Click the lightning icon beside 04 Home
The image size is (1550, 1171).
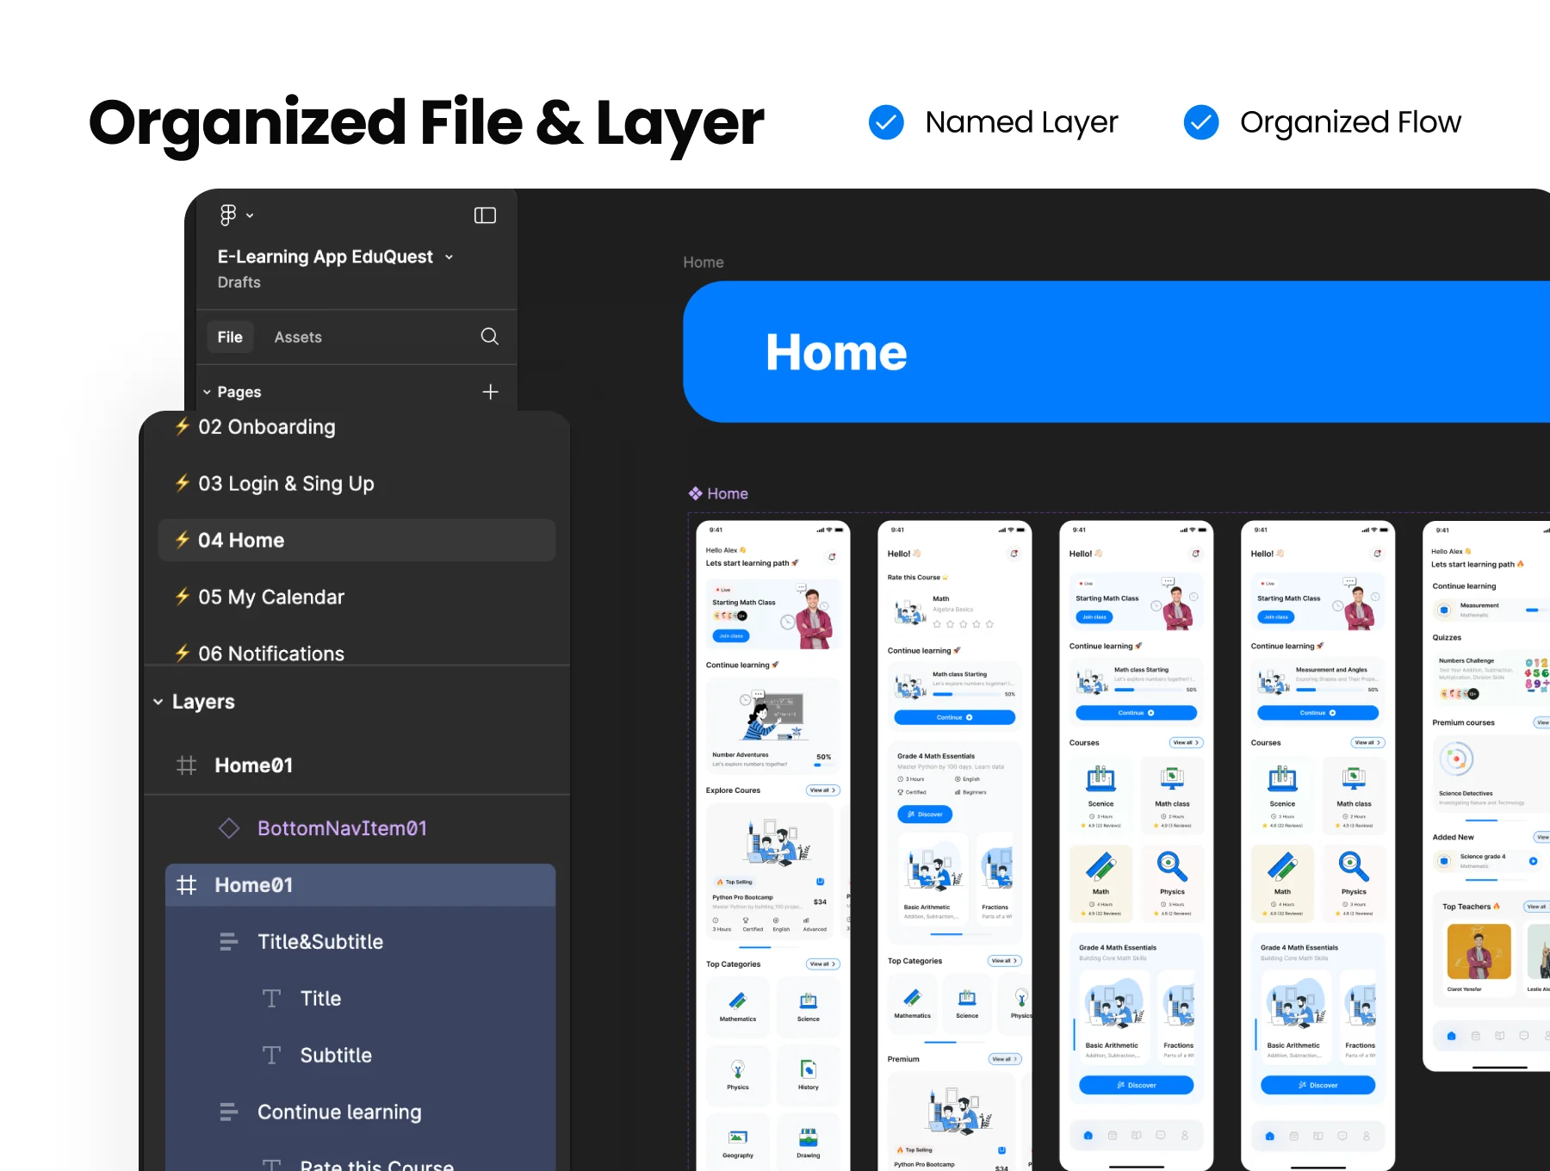[183, 540]
